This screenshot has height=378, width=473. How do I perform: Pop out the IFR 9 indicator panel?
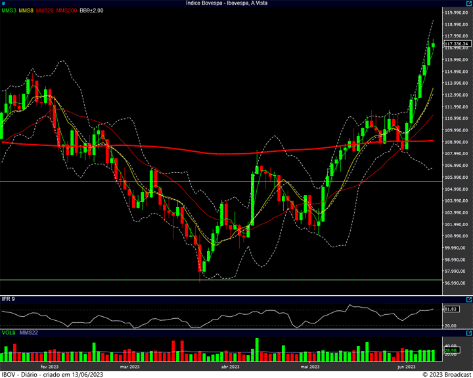pos(468,299)
